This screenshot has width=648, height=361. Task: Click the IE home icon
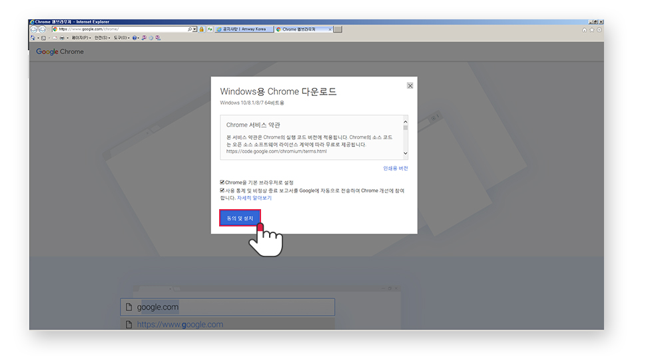[x=584, y=30]
